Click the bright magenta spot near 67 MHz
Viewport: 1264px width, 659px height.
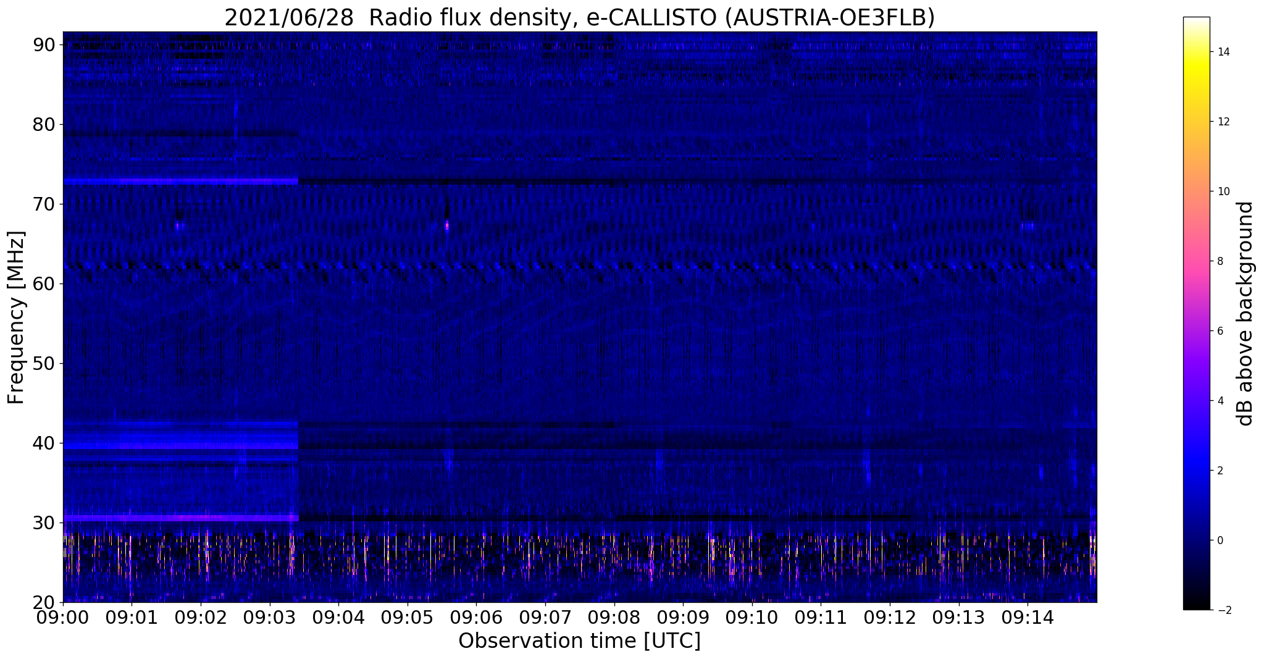pyautogui.click(x=447, y=226)
